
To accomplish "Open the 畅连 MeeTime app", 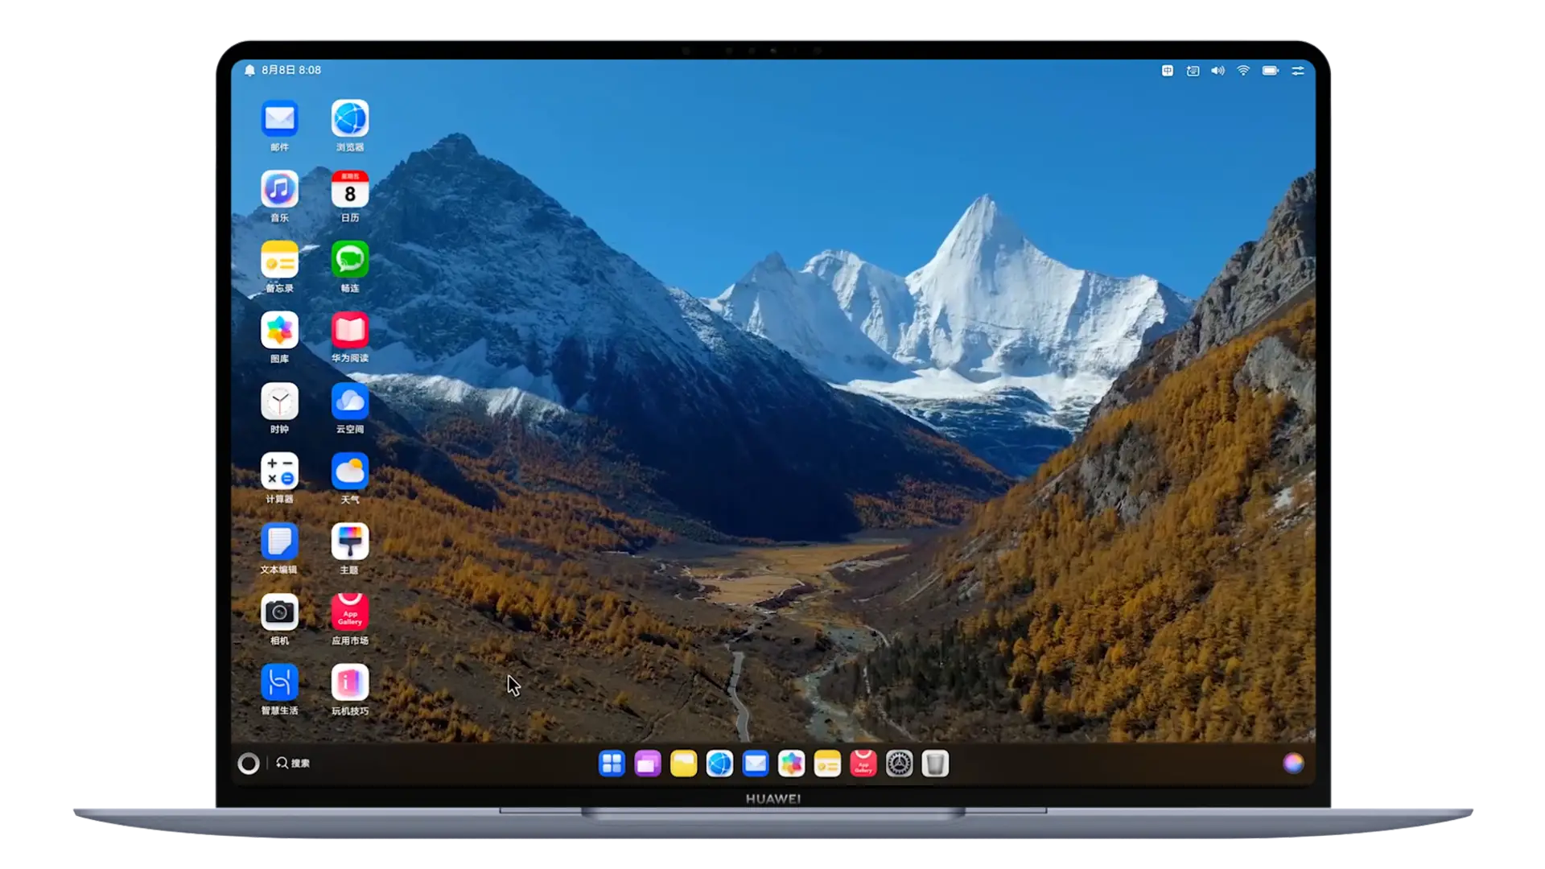I will 350,260.
